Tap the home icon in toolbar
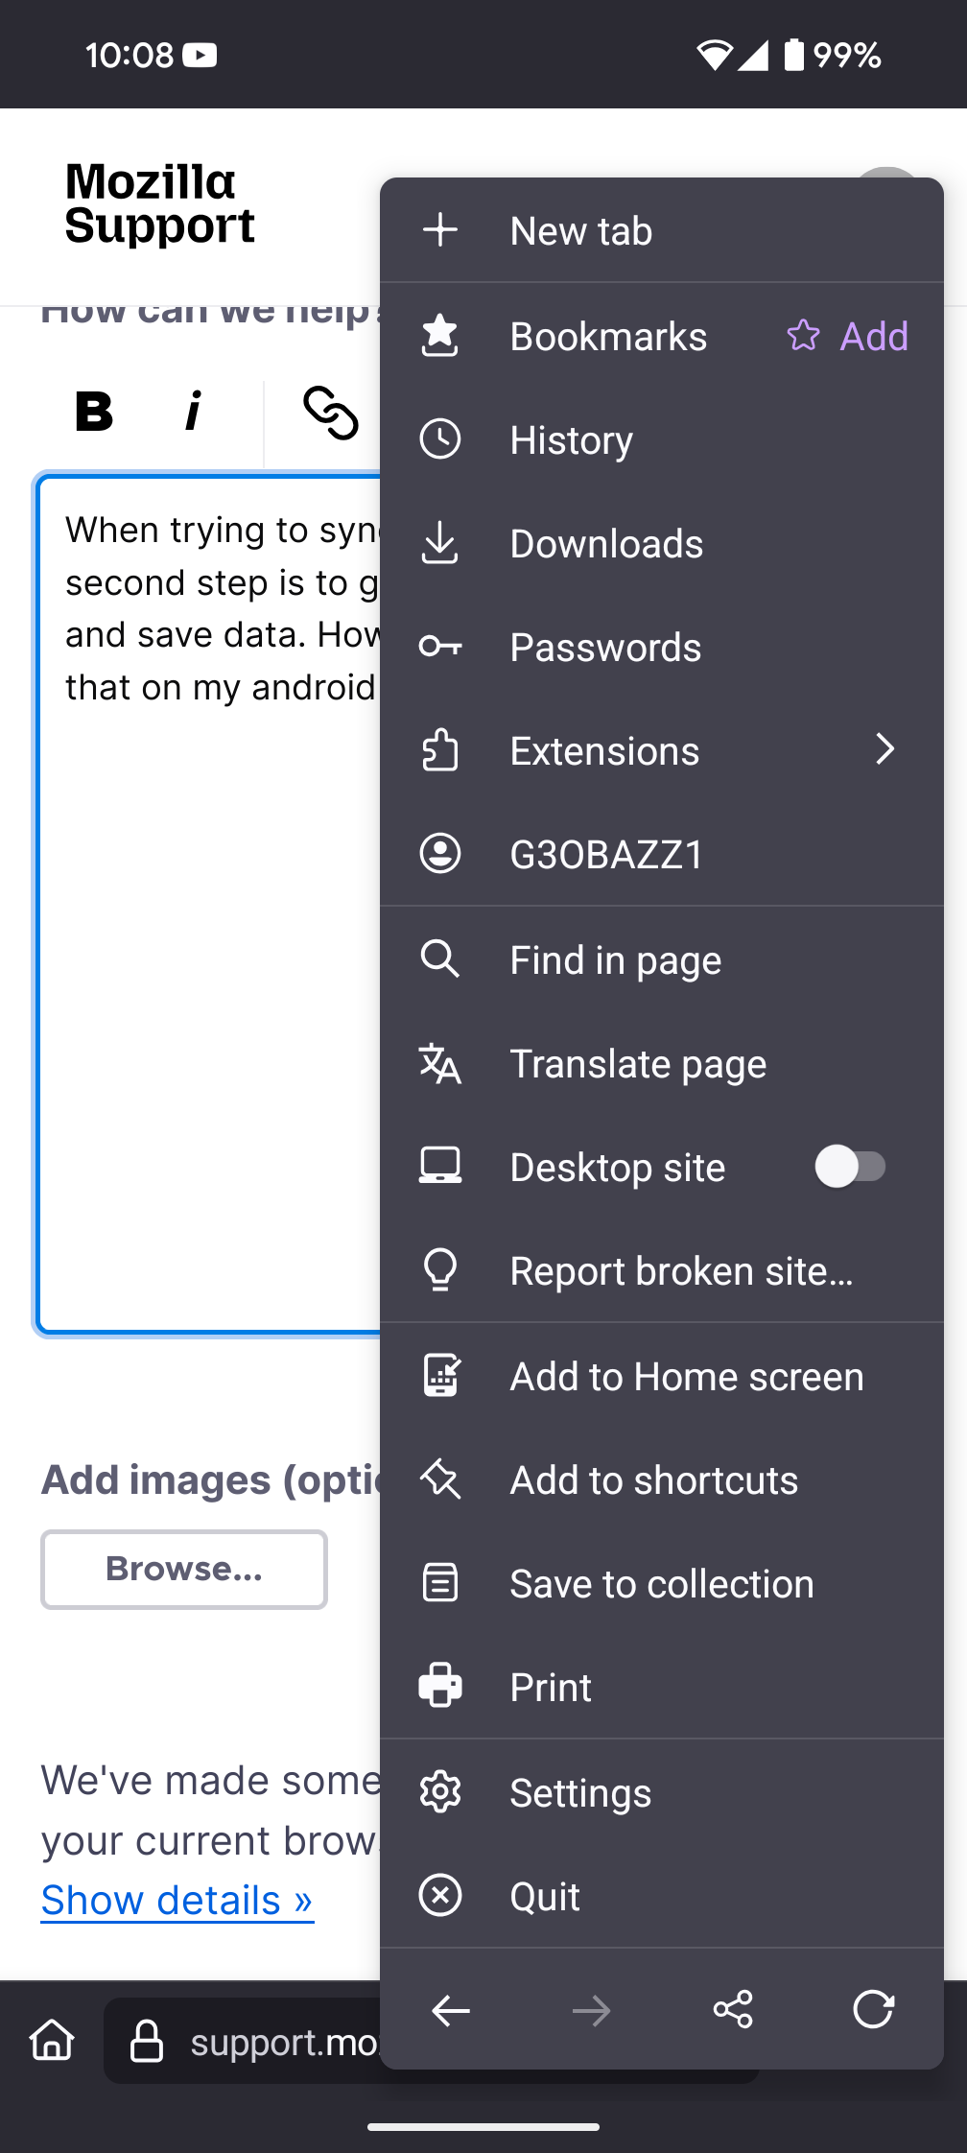The height and width of the screenshot is (2153, 967). 52,2040
